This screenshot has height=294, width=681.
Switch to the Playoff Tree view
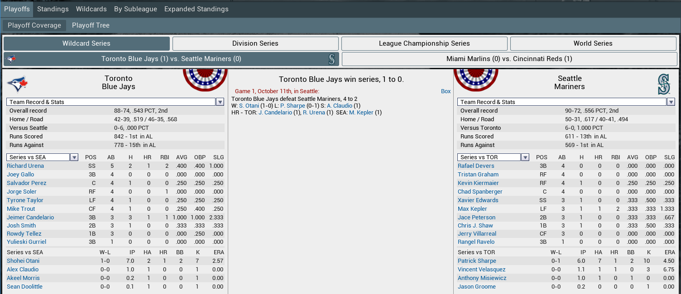pos(91,25)
